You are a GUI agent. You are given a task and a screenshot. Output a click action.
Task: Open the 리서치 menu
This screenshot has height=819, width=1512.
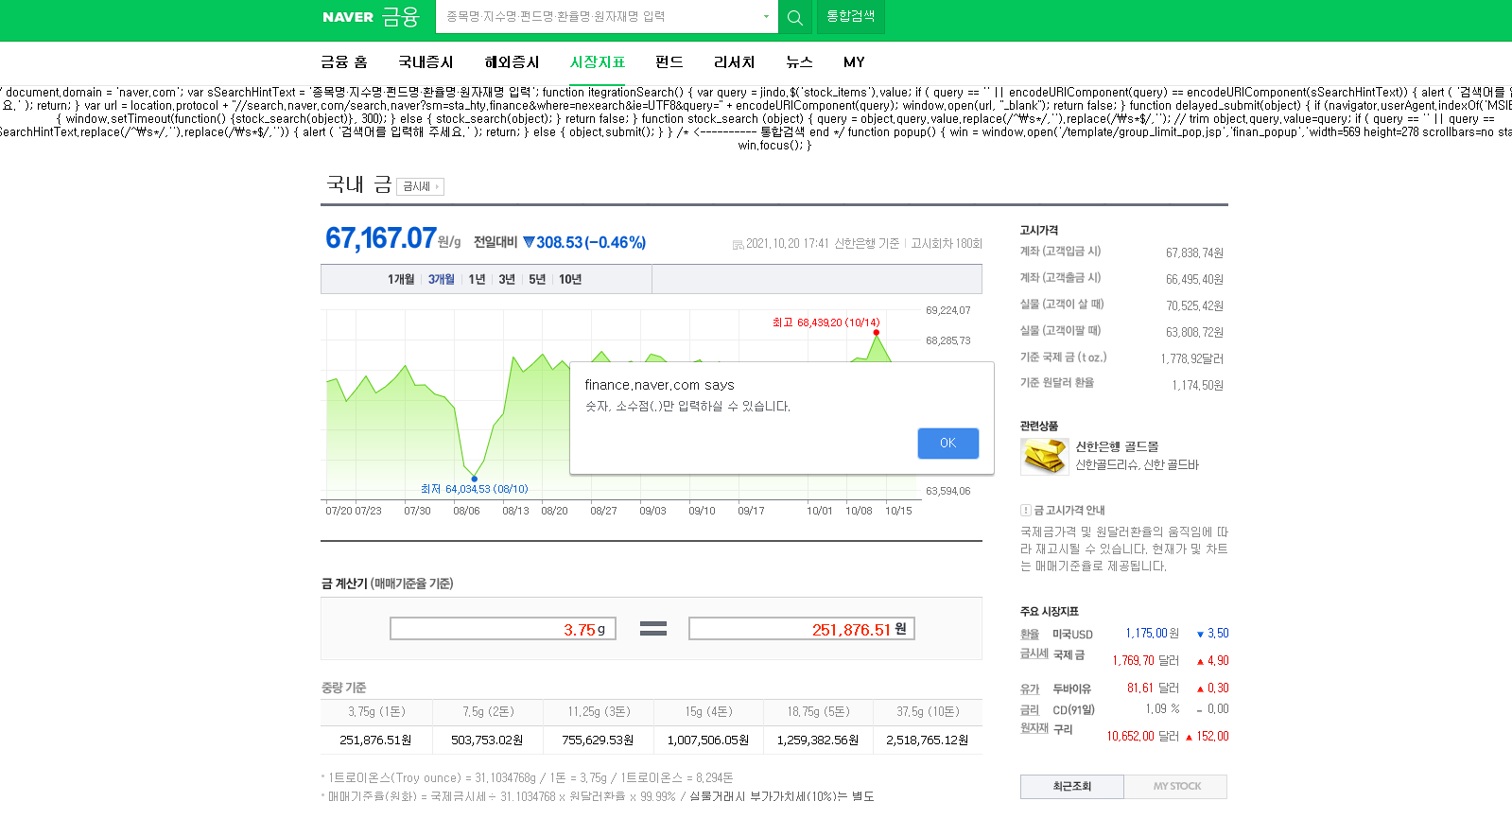tap(735, 62)
